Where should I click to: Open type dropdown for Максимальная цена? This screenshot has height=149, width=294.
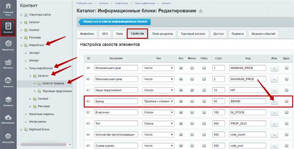pyautogui.click(x=158, y=79)
